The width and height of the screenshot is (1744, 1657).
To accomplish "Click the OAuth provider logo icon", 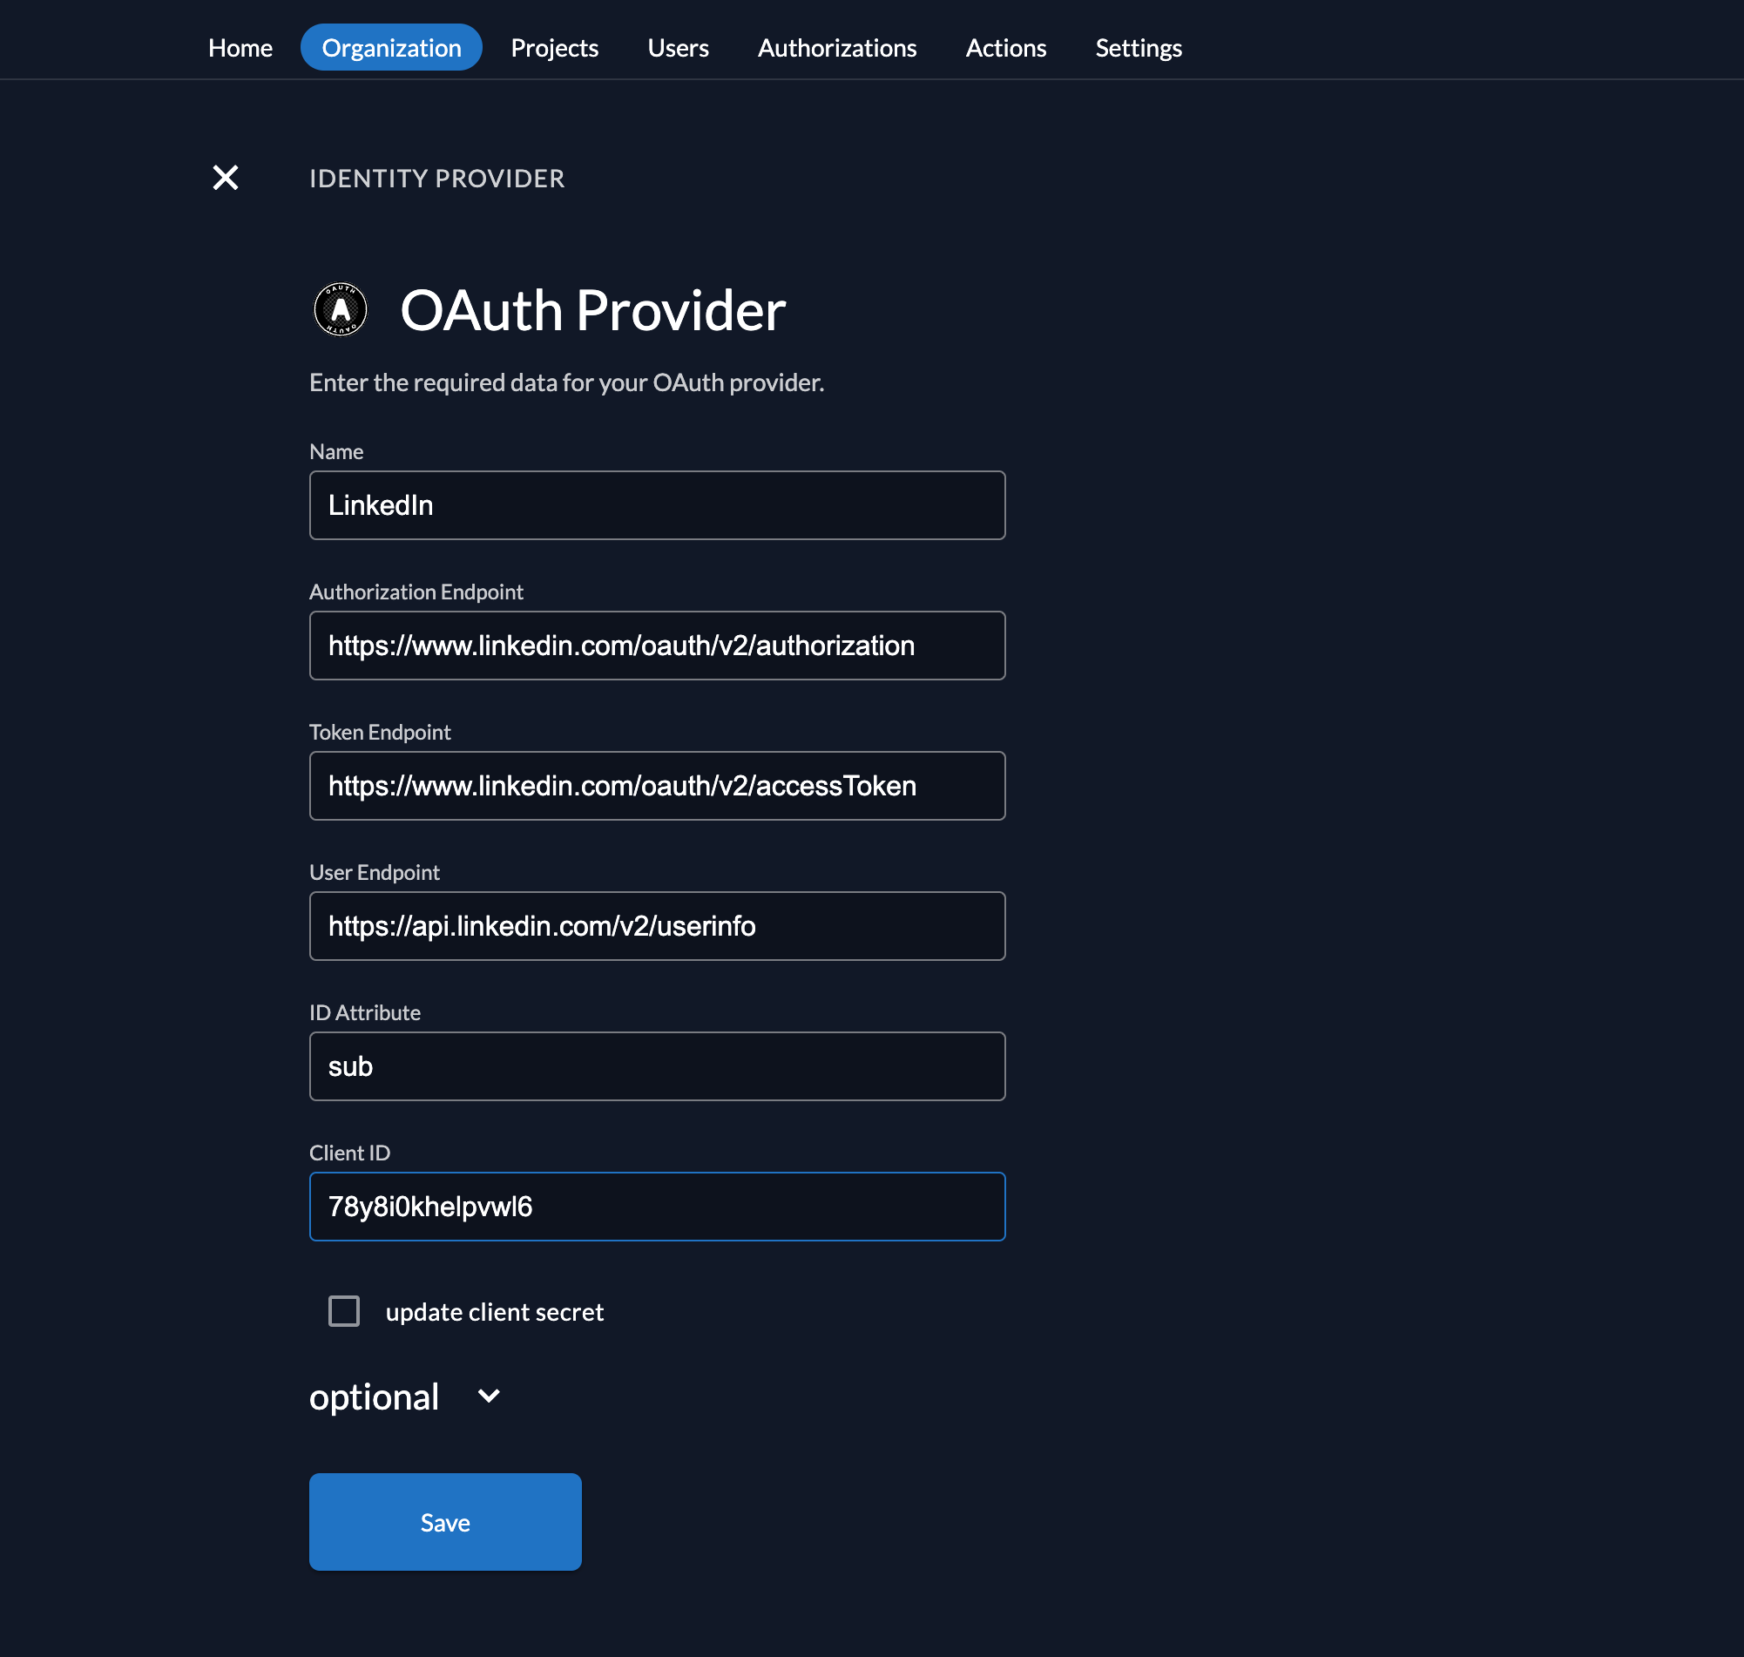I will point(340,310).
